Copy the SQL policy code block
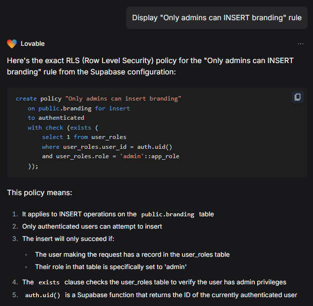313x306 pixels. (297, 97)
